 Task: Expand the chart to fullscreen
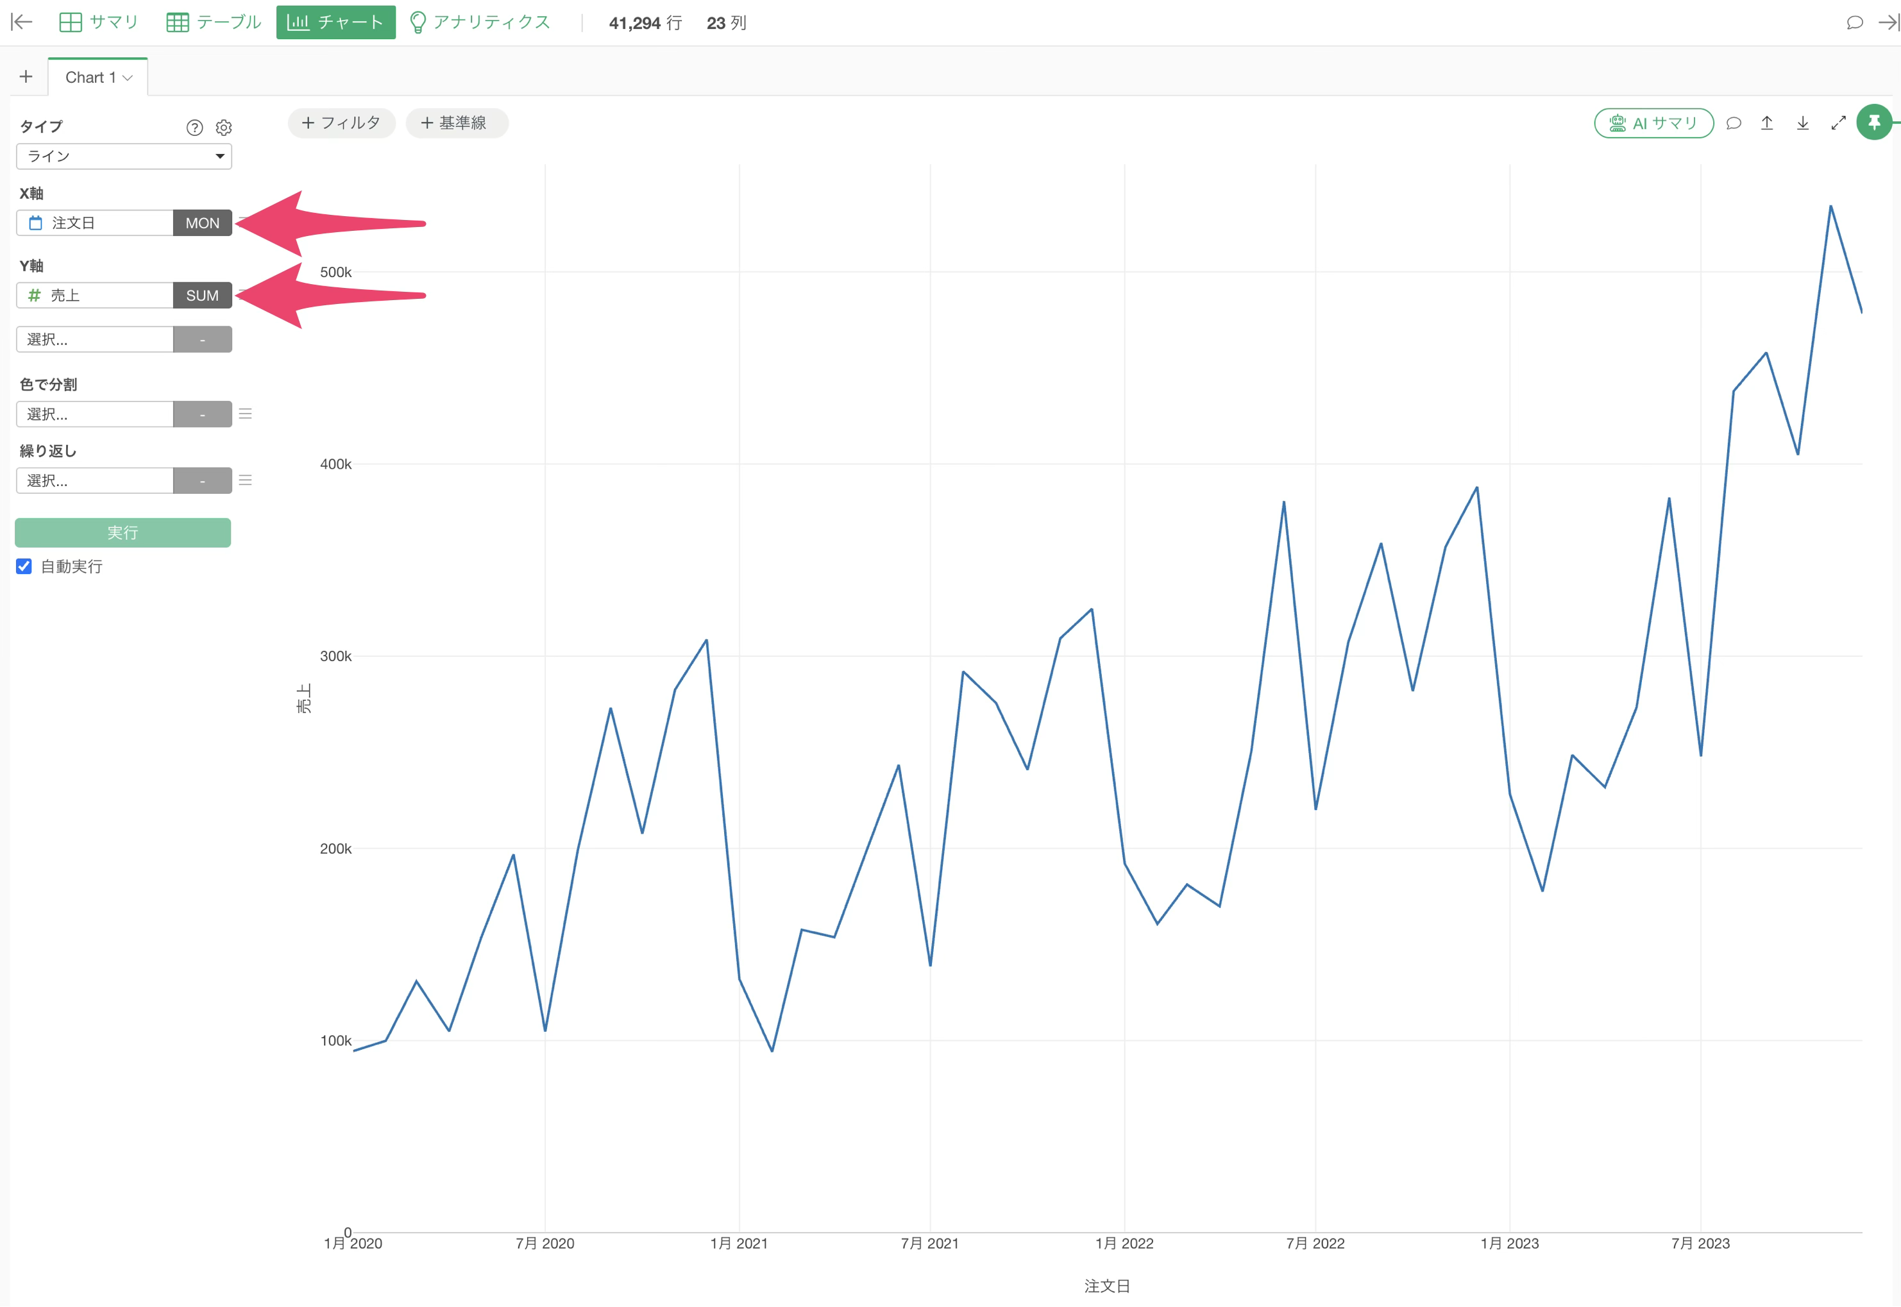click(1838, 123)
